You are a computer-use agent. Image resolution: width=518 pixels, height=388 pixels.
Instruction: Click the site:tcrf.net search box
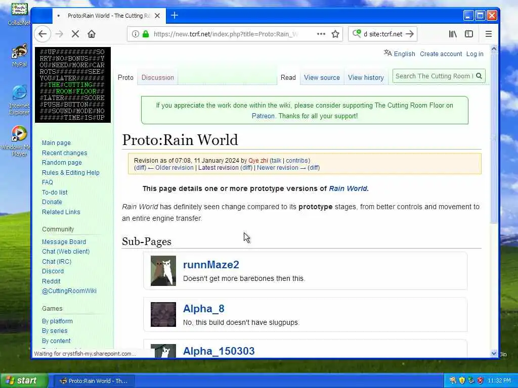coord(382,34)
